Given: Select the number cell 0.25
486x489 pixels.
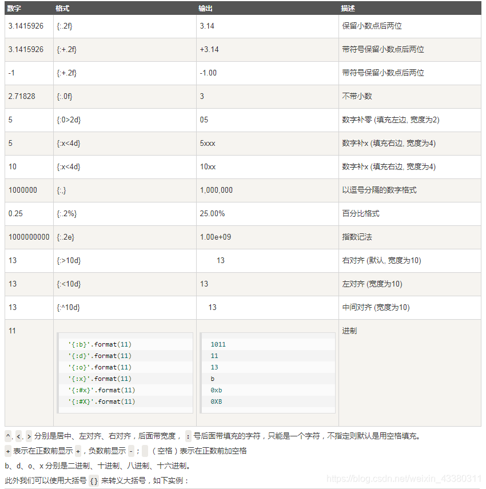Looking at the screenshot, I should pyautogui.click(x=15, y=214).
